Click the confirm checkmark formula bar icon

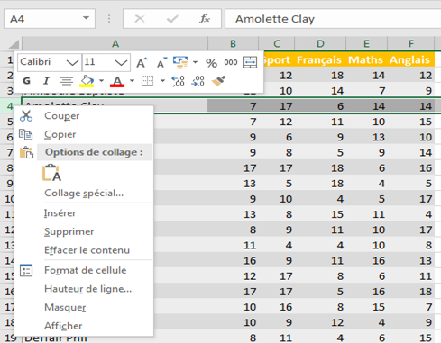(172, 19)
